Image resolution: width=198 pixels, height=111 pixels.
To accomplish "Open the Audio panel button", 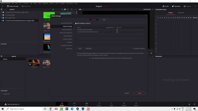I will (166, 6).
